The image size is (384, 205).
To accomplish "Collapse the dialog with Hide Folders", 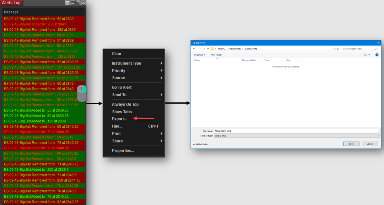I will 201,144.
